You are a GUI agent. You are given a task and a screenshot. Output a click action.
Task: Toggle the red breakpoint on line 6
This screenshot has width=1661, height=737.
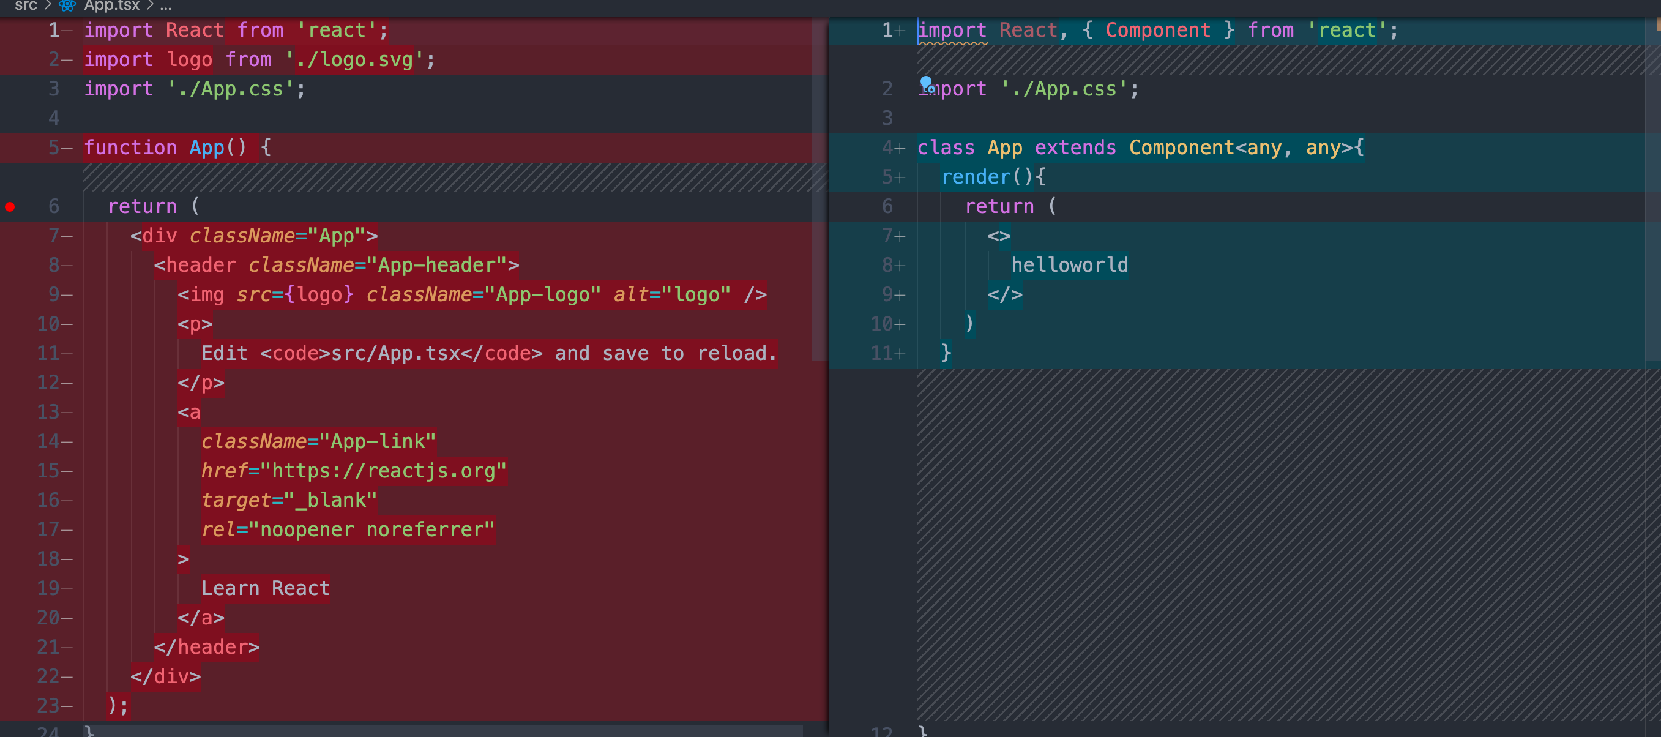(10, 207)
